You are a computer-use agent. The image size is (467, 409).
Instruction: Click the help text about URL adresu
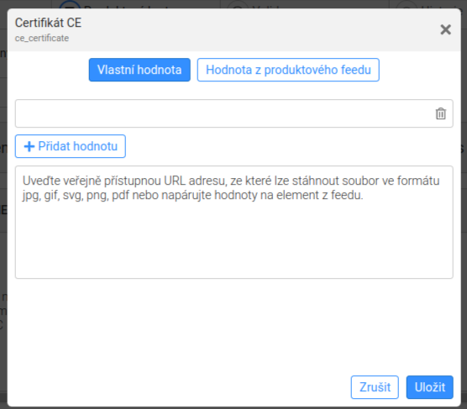click(x=231, y=188)
